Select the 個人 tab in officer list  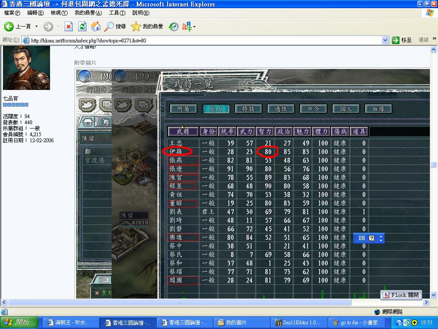click(346, 109)
